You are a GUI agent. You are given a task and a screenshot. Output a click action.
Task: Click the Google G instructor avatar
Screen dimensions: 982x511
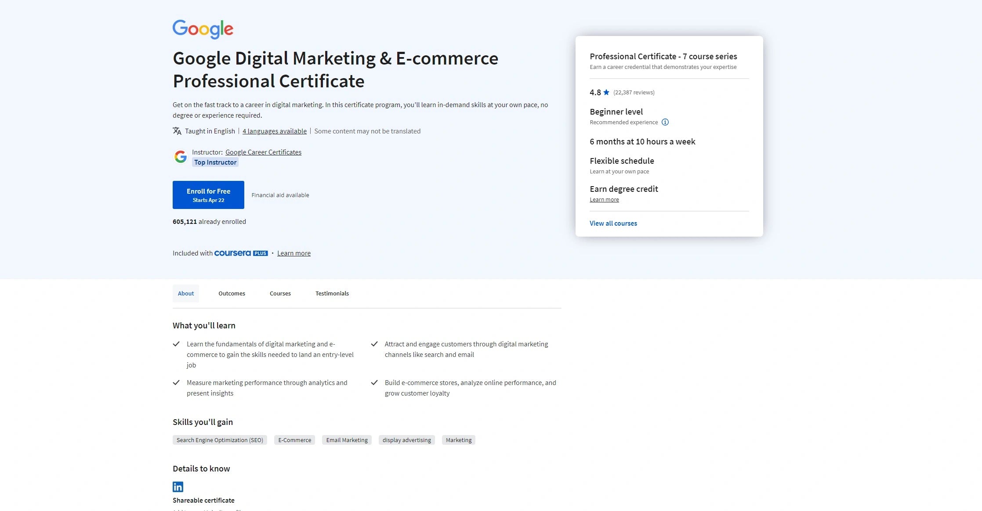pyautogui.click(x=181, y=157)
